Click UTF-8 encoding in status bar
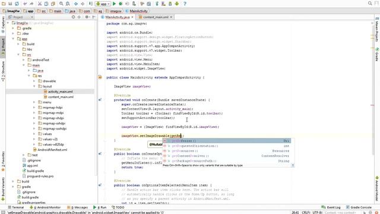 pyautogui.click(x=317, y=212)
